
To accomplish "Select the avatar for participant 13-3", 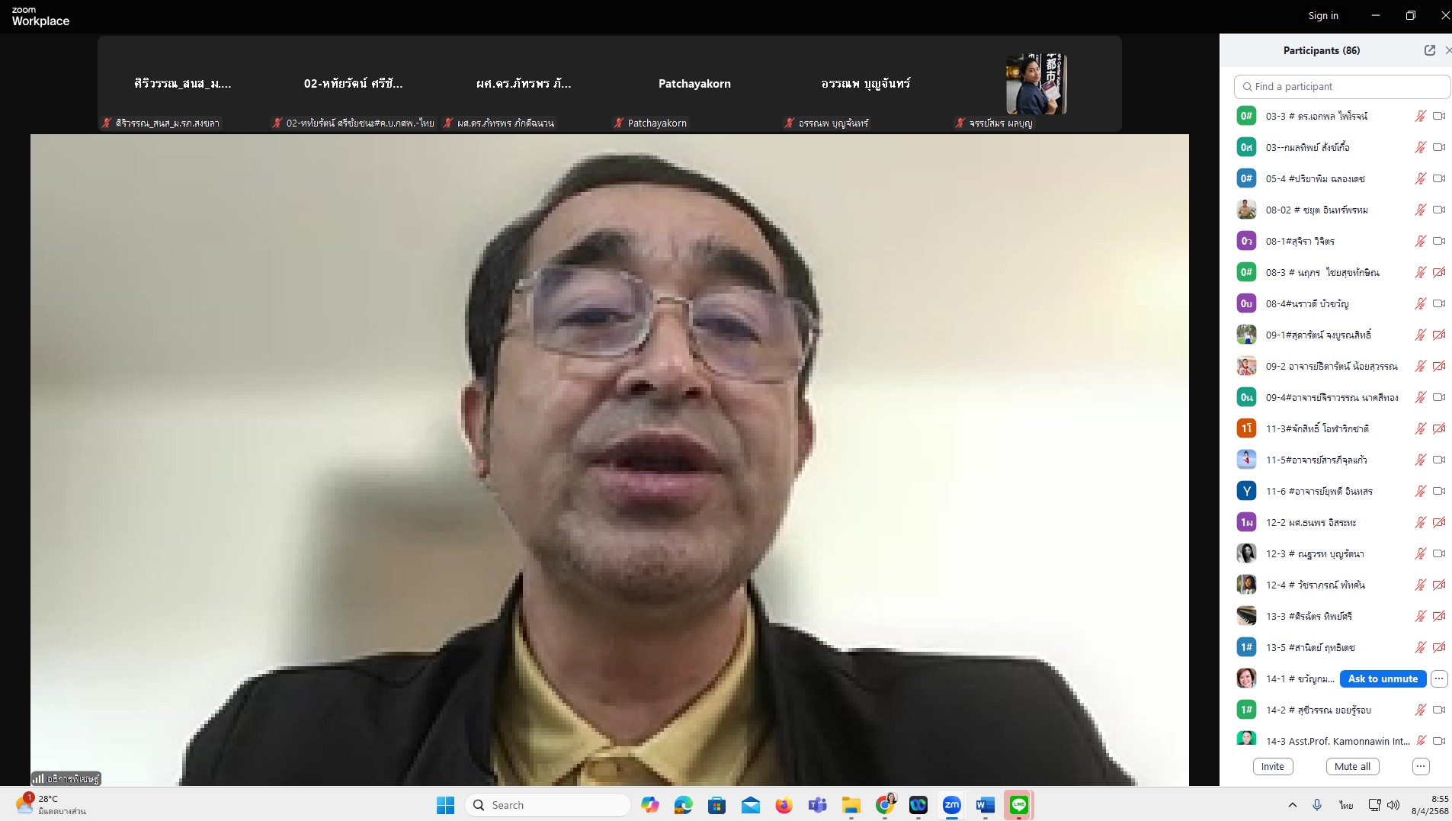I will coord(1246,616).
